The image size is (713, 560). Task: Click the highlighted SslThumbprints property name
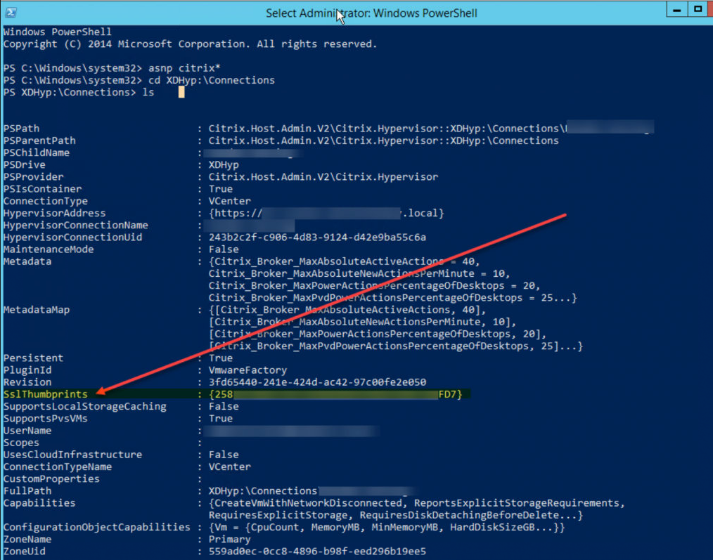pyautogui.click(x=46, y=394)
